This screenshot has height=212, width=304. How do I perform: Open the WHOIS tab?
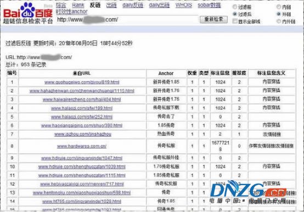tap(184, 5)
